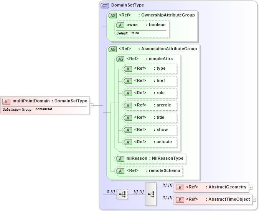The width and height of the screenshot is (259, 211).
Task: Select the <Ref> : AbstractGeometry element label
Action: (216, 187)
